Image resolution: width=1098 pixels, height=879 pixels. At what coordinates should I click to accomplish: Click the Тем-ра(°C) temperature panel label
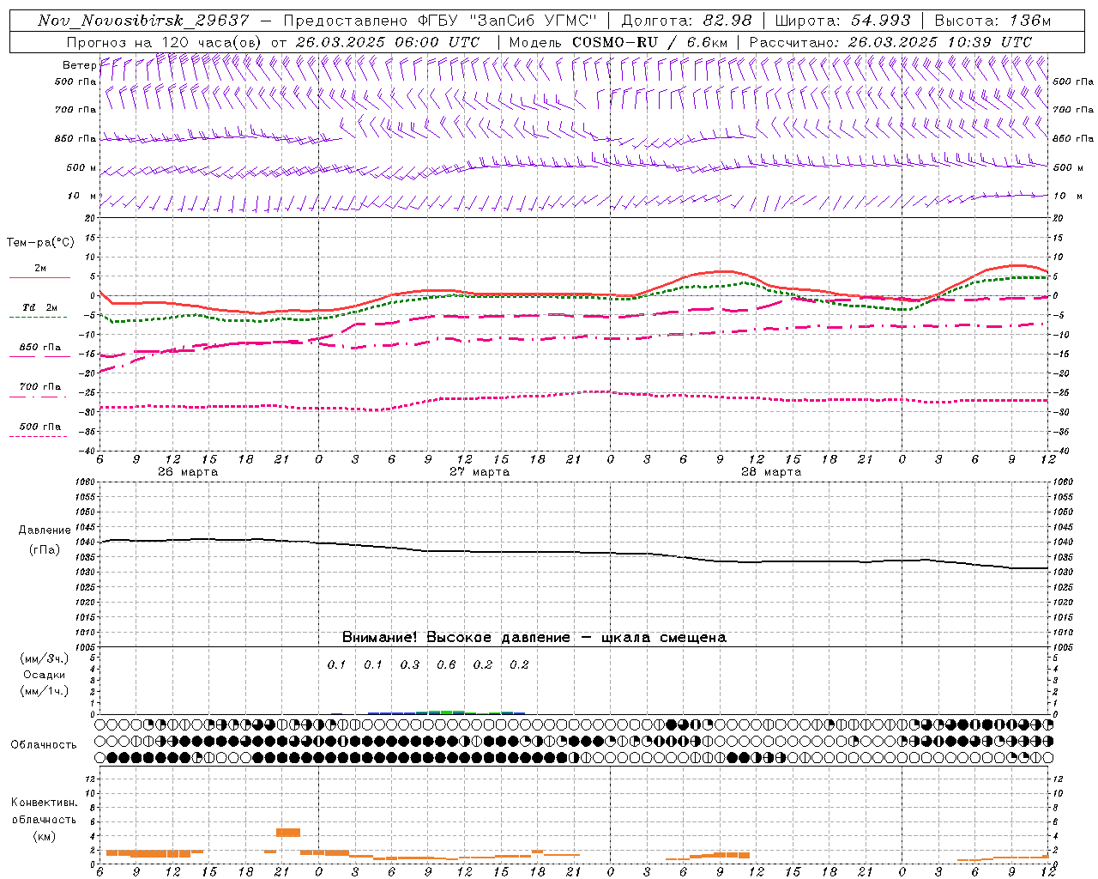pyautogui.click(x=40, y=243)
